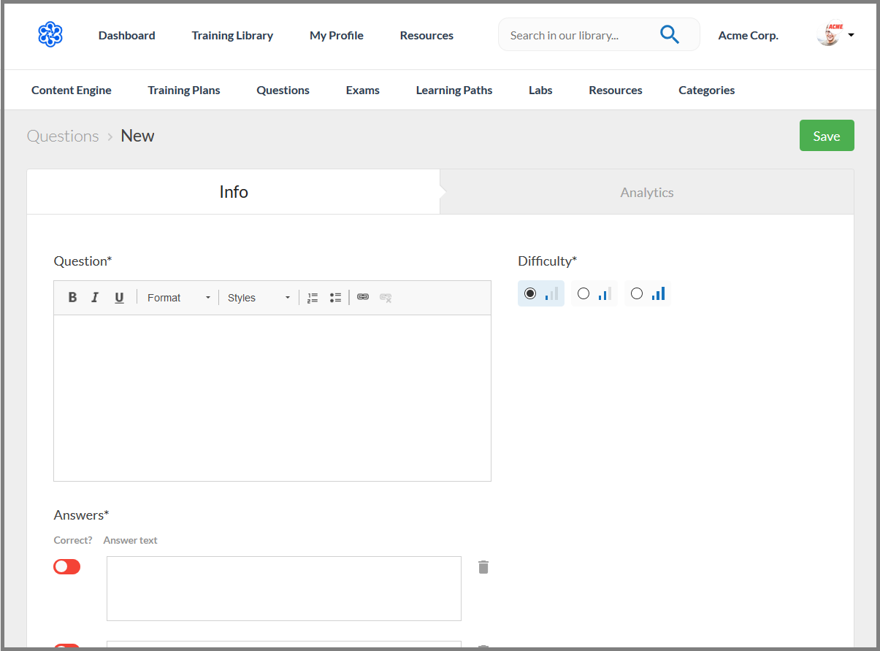Click the blue flower logo icon
The width and height of the screenshot is (880, 651).
pos(50,34)
